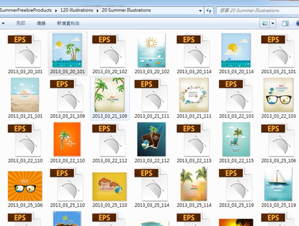Screen dimensions: 299x226
Task: Click the 燒錄 toolbar button
Action: 41,23
